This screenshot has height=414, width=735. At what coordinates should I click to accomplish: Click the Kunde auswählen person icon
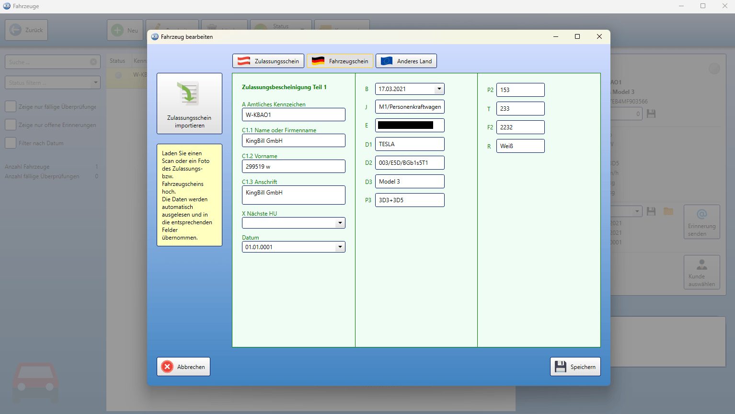point(701,264)
